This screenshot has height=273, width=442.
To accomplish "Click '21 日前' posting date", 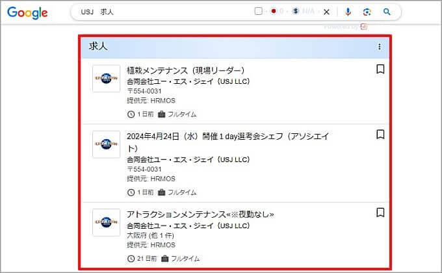I will point(147,259).
